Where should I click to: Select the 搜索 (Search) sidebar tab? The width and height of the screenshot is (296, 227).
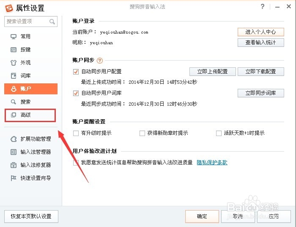coord(25,102)
